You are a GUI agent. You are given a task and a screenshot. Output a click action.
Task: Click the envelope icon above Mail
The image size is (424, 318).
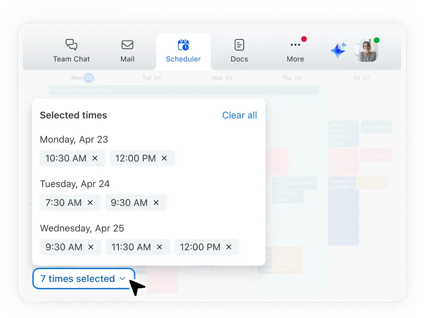[x=127, y=45]
